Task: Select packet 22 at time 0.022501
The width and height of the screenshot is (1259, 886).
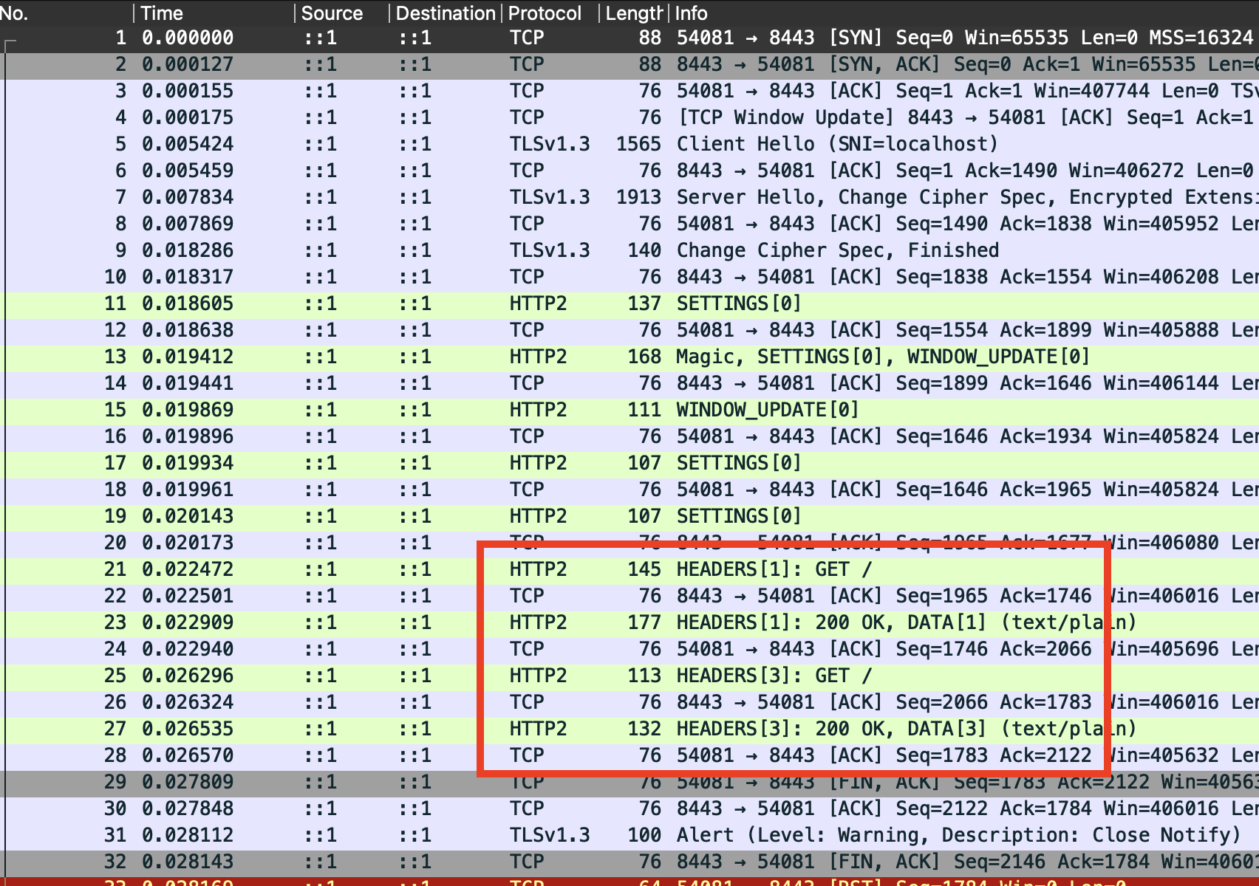Action: (629, 596)
